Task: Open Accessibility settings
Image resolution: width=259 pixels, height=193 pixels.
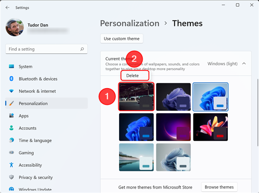Action: [46, 165]
